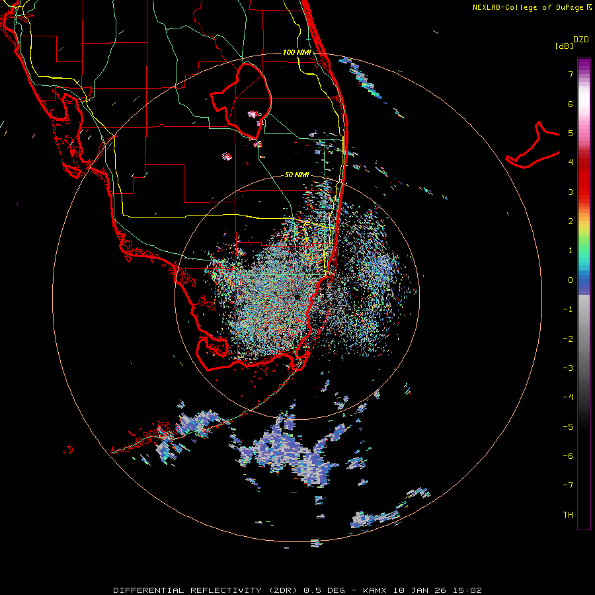The width and height of the screenshot is (595, 595).
Task: Click the 6 value on the color scale
Action: (x=571, y=104)
